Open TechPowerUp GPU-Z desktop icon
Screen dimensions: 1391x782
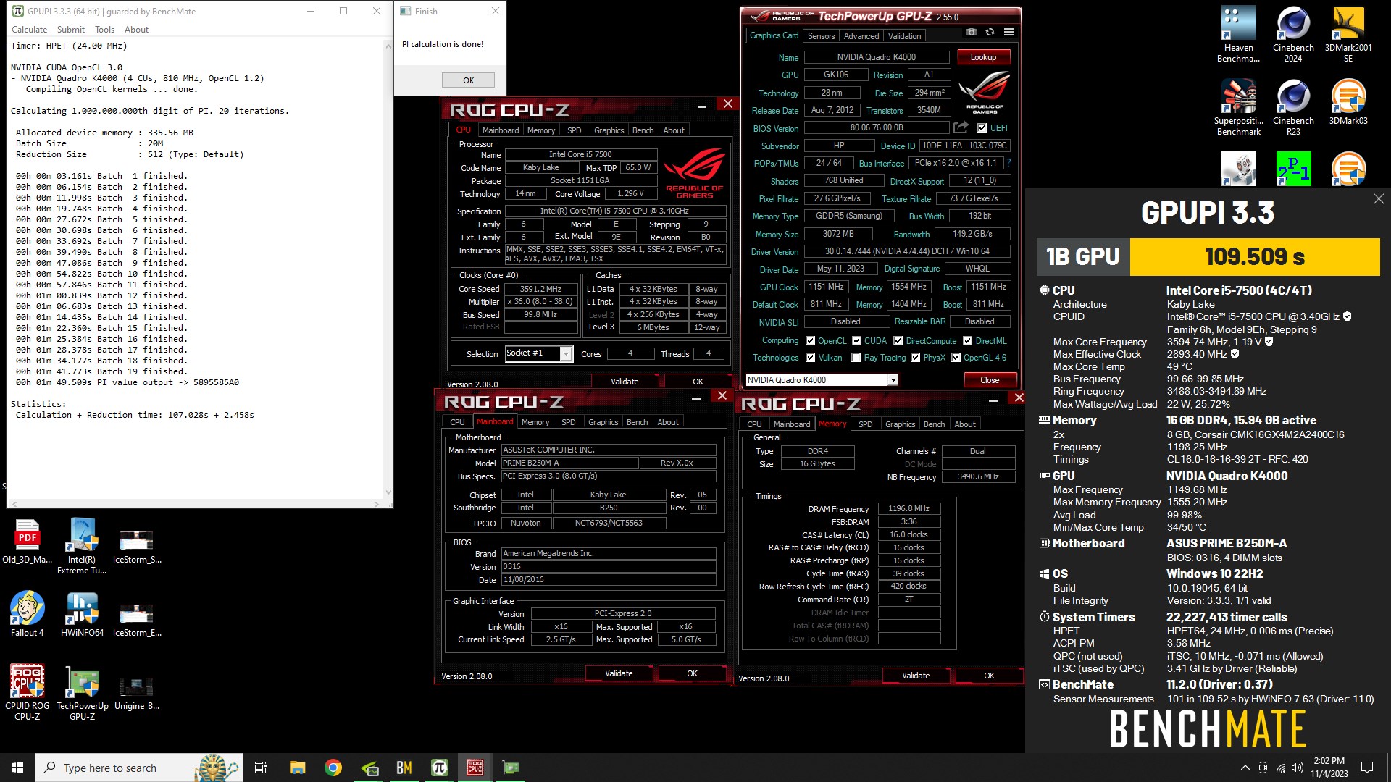pos(82,692)
